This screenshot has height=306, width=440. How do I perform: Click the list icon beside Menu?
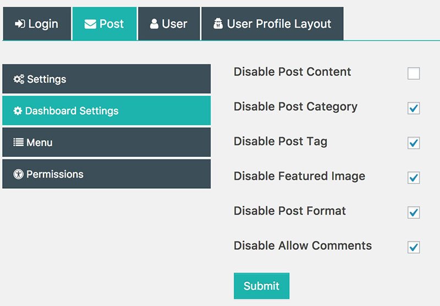click(x=18, y=143)
